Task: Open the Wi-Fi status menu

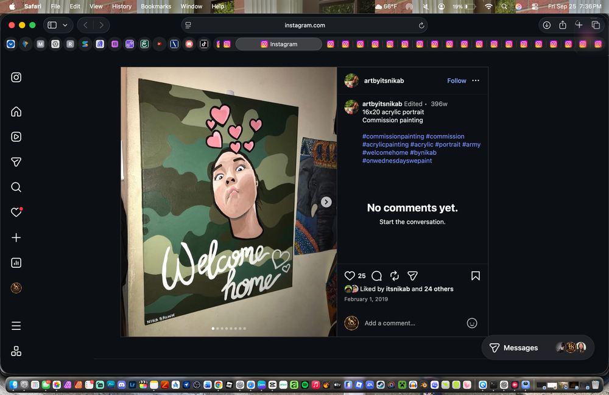Action: click(x=488, y=7)
